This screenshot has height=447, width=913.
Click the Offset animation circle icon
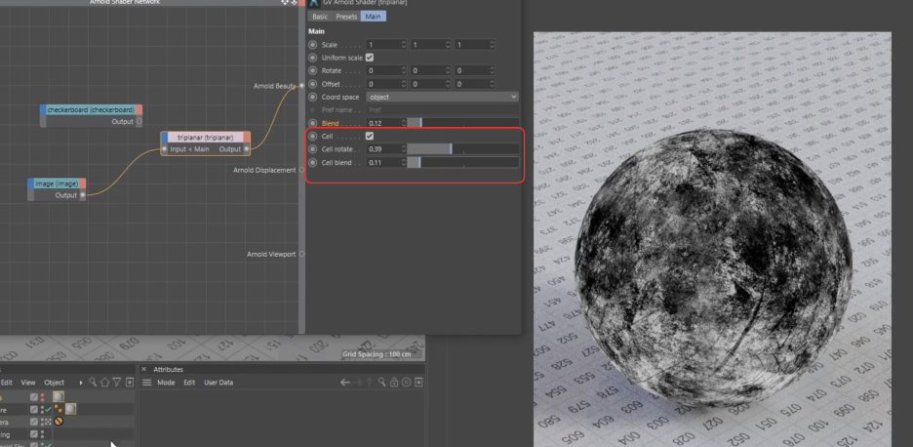coord(313,84)
